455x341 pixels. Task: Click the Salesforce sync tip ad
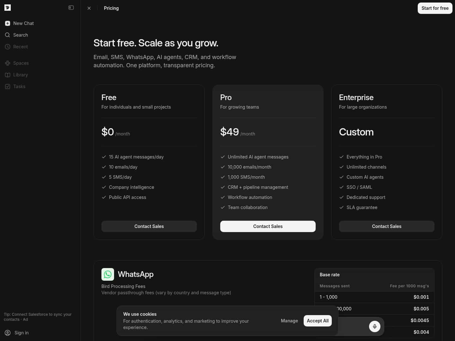(38, 317)
